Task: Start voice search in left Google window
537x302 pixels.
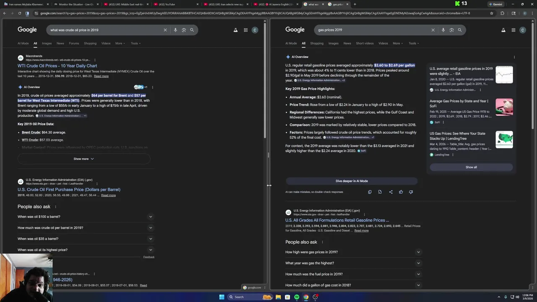Action: tap(175, 30)
